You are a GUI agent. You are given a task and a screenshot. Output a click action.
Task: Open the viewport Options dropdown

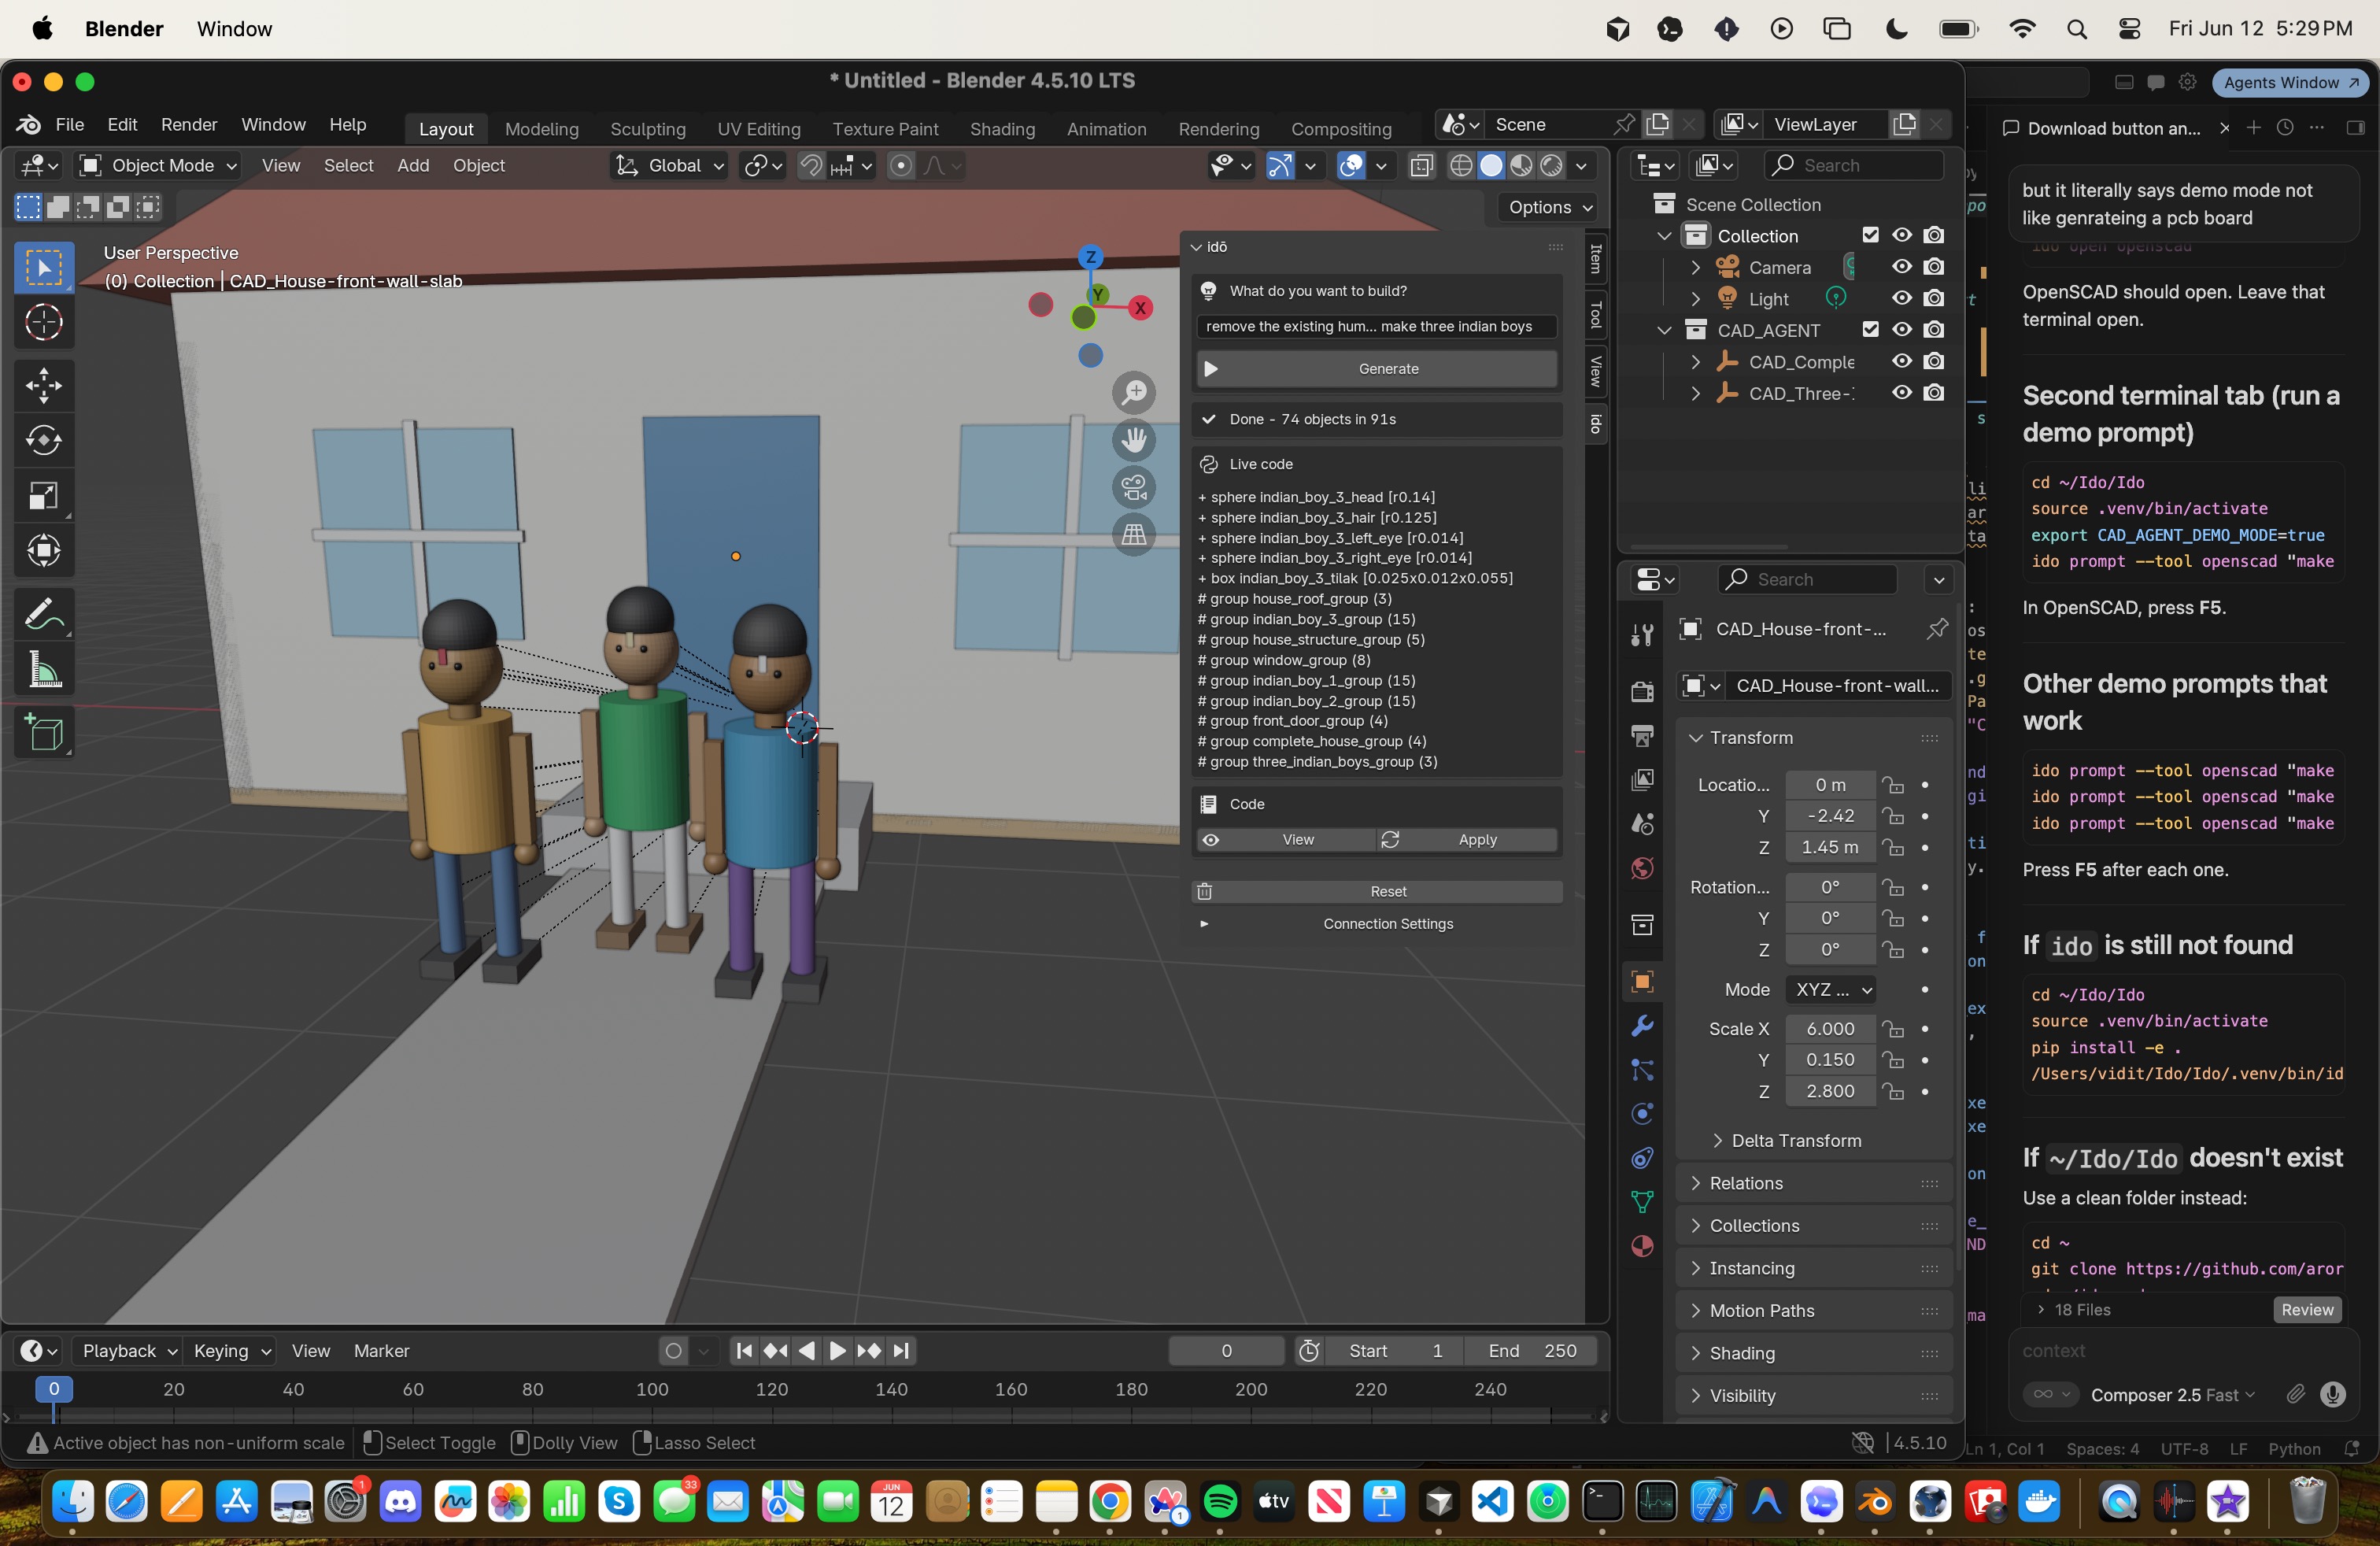pyautogui.click(x=1549, y=207)
